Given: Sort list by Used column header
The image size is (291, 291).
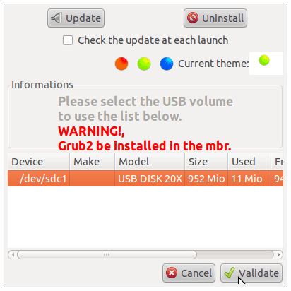Looking at the screenshot, I should coord(249,162).
